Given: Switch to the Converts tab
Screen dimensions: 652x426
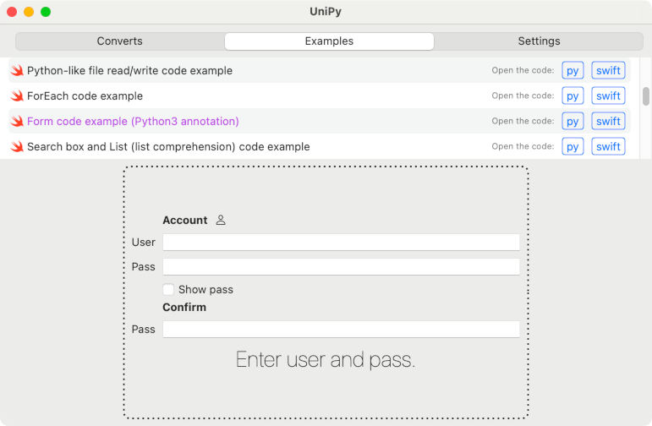Looking at the screenshot, I should (x=120, y=41).
